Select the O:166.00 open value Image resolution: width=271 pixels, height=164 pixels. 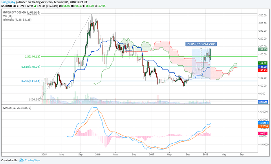pos(65,6)
